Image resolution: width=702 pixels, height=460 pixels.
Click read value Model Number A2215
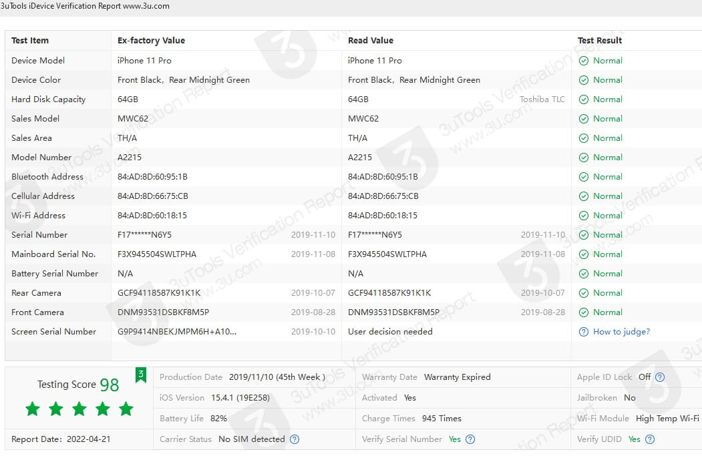click(x=360, y=158)
